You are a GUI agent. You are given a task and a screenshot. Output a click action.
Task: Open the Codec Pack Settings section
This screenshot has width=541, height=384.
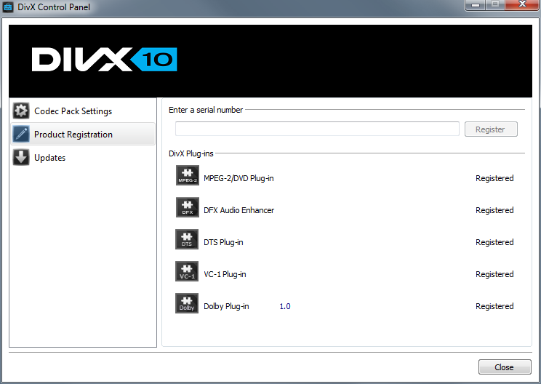73,111
